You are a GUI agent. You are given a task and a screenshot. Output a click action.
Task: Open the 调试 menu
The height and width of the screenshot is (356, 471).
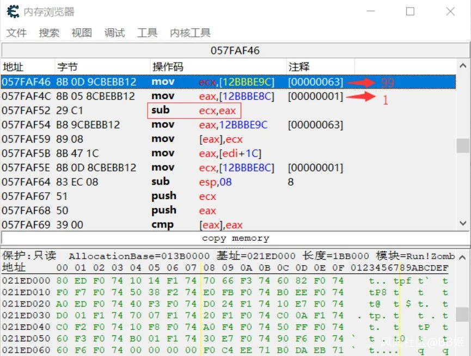[x=114, y=33]
